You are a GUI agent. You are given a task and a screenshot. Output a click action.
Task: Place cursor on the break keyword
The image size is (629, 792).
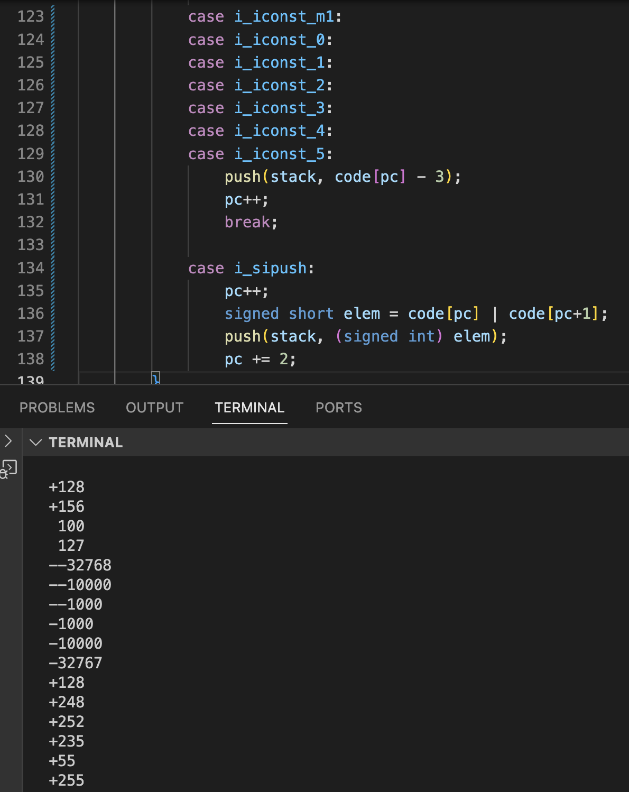tap(247, 222)
